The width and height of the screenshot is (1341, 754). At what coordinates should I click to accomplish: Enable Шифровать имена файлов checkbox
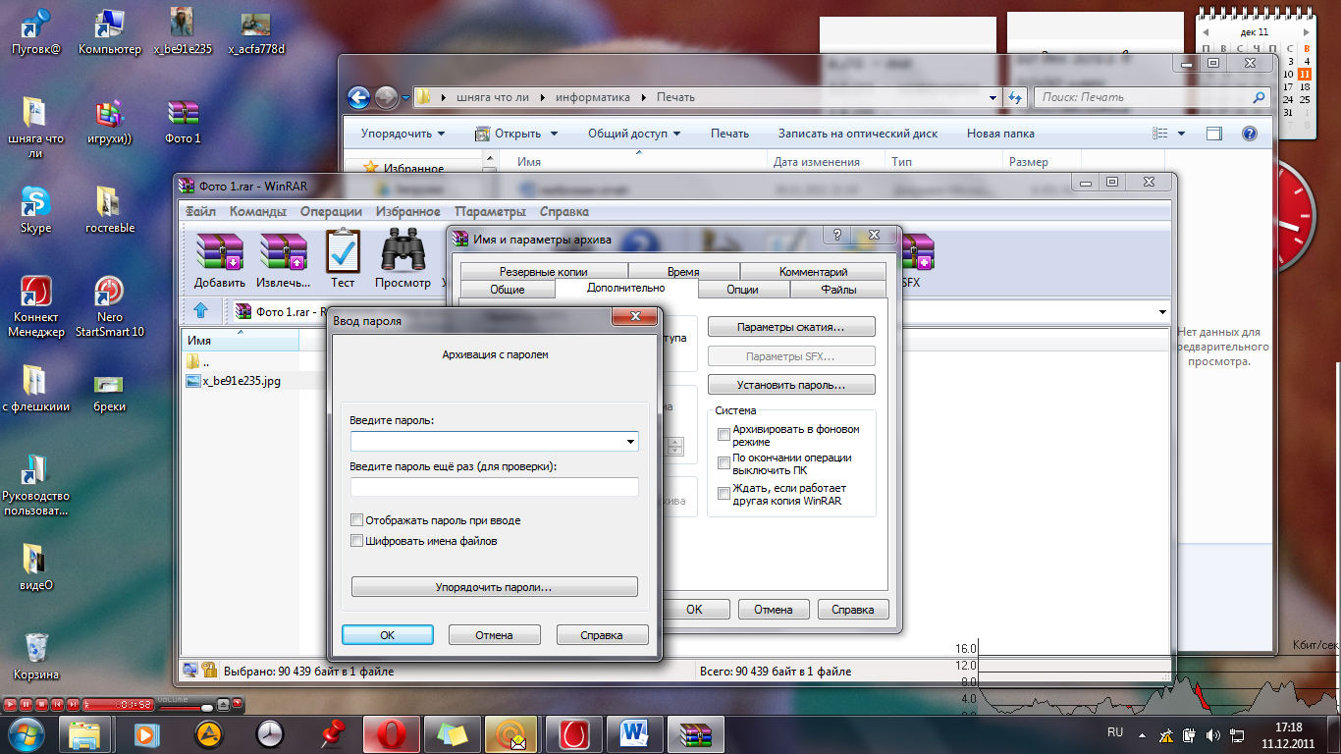pyautogui.click(x=357, y=541)
